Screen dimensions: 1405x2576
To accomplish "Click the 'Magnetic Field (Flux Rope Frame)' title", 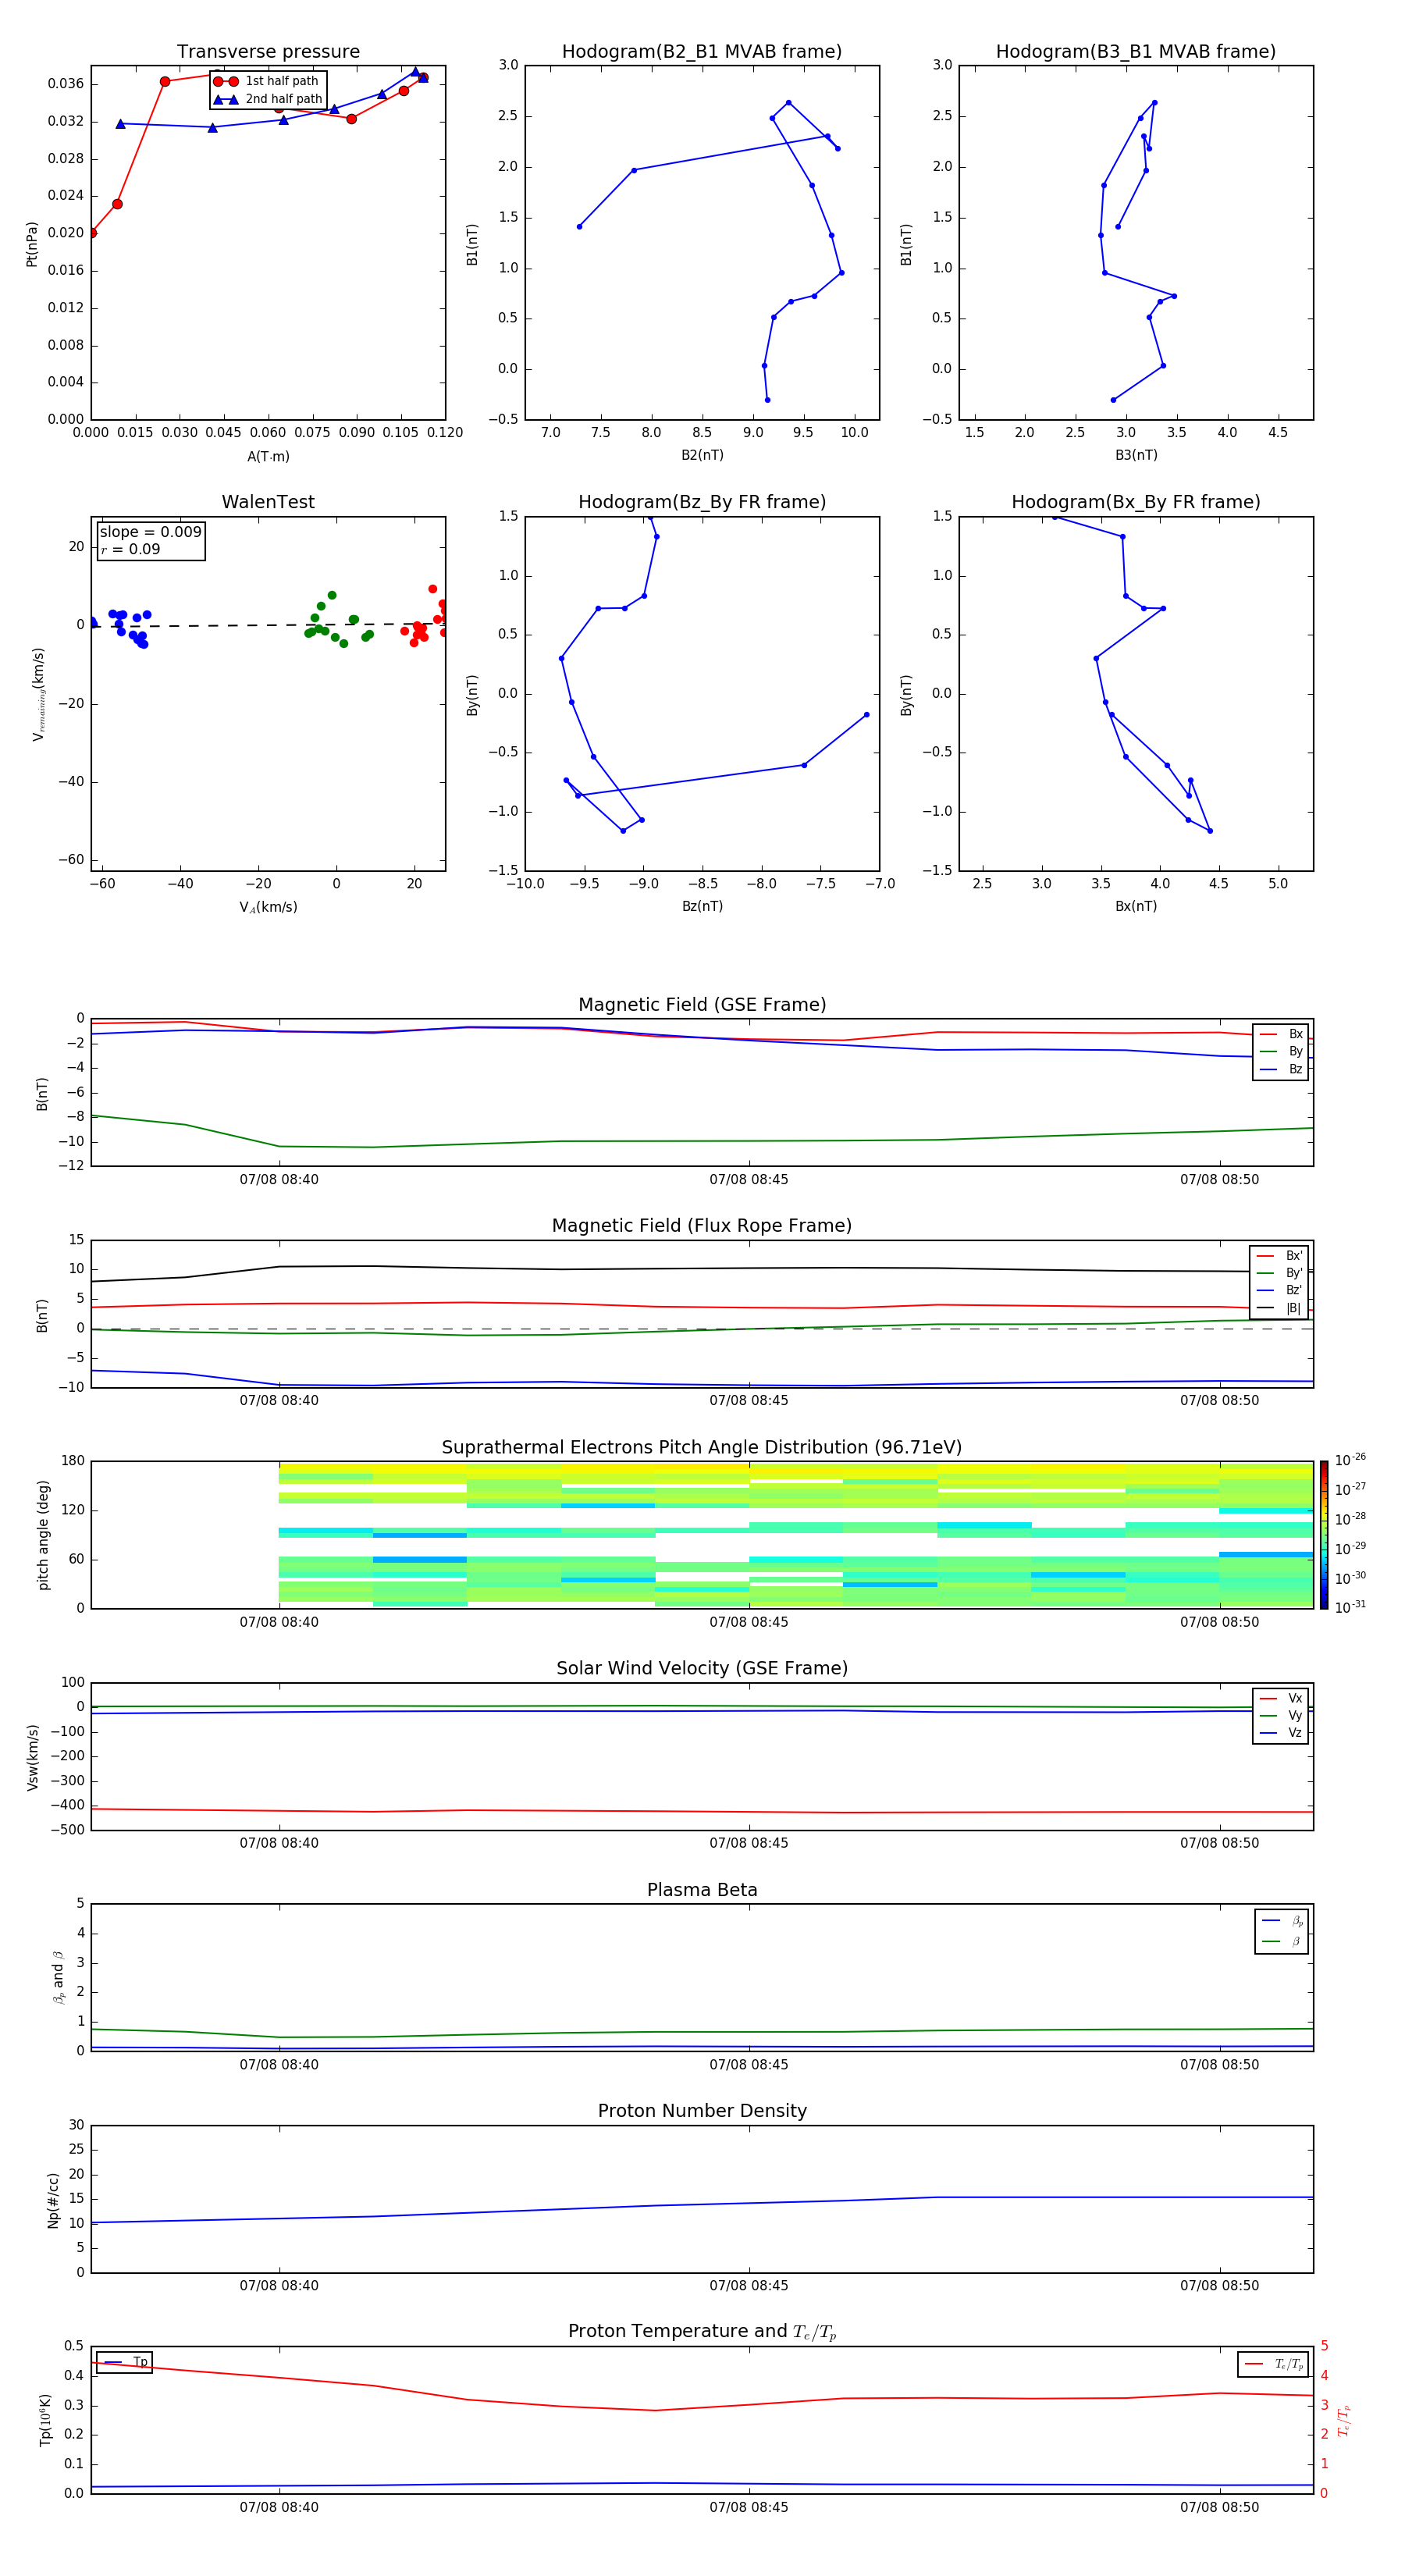I will [702, 1226].
